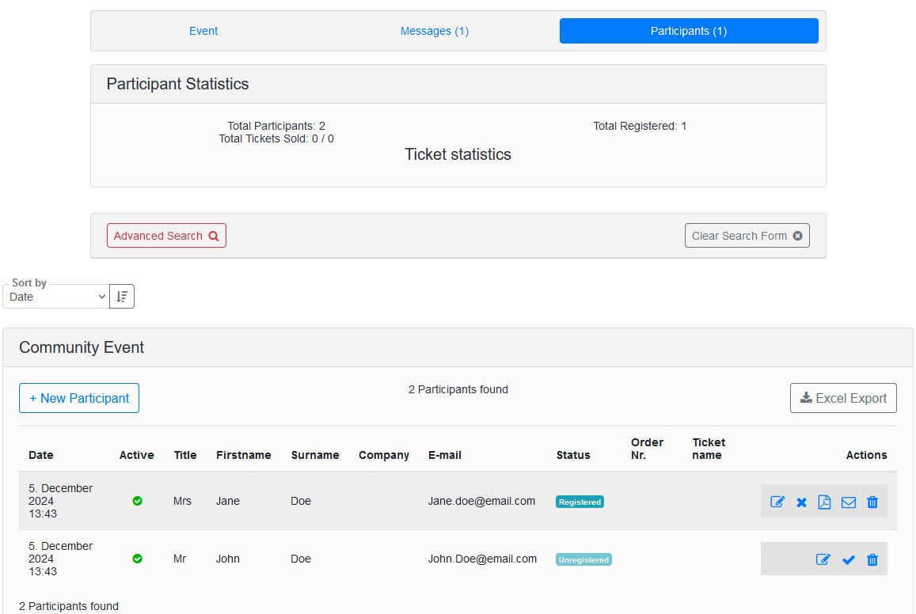
Task: Toggle the active status for John Doe
Action: [137, 559]
